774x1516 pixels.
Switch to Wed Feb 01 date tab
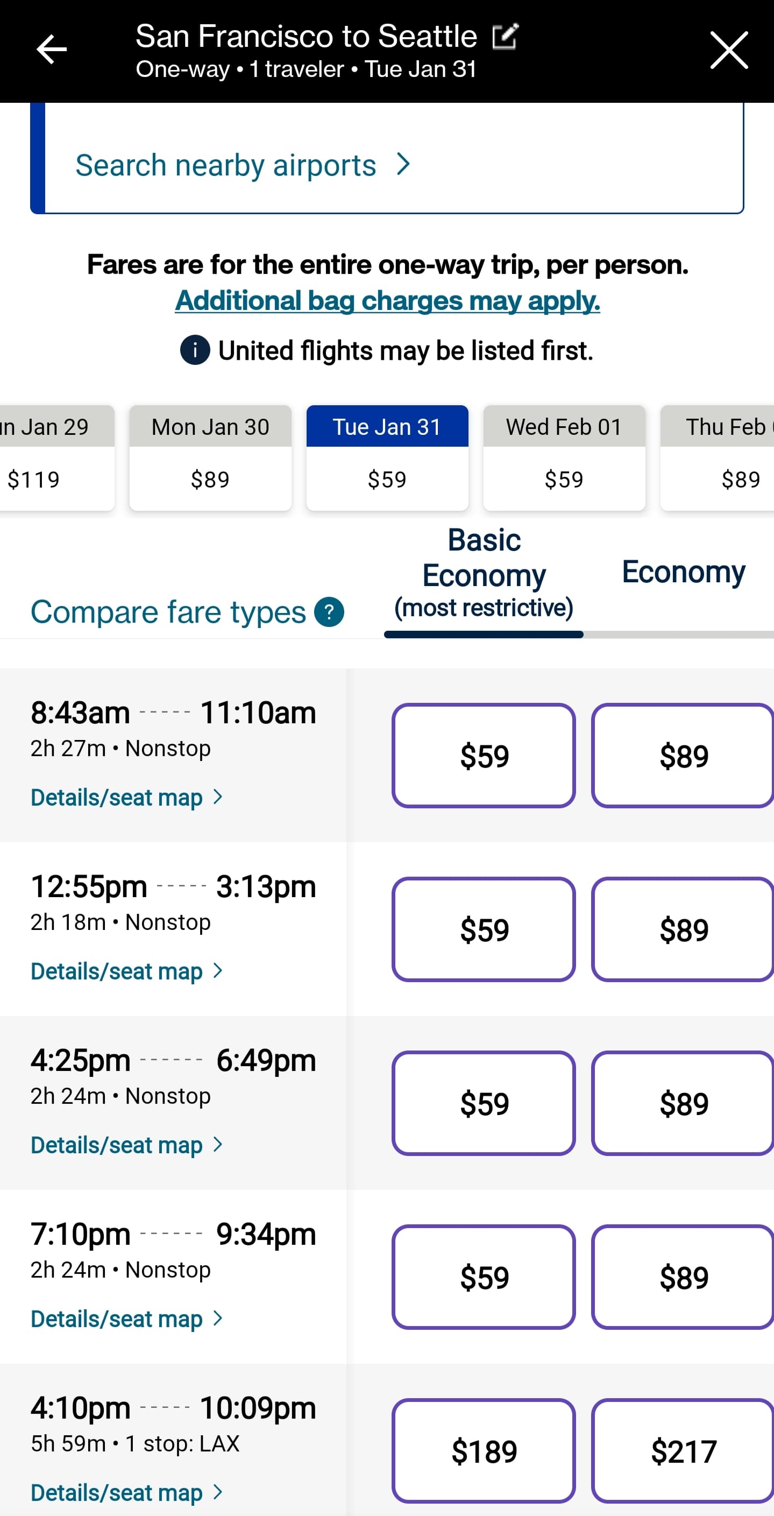tap(564, 457)
